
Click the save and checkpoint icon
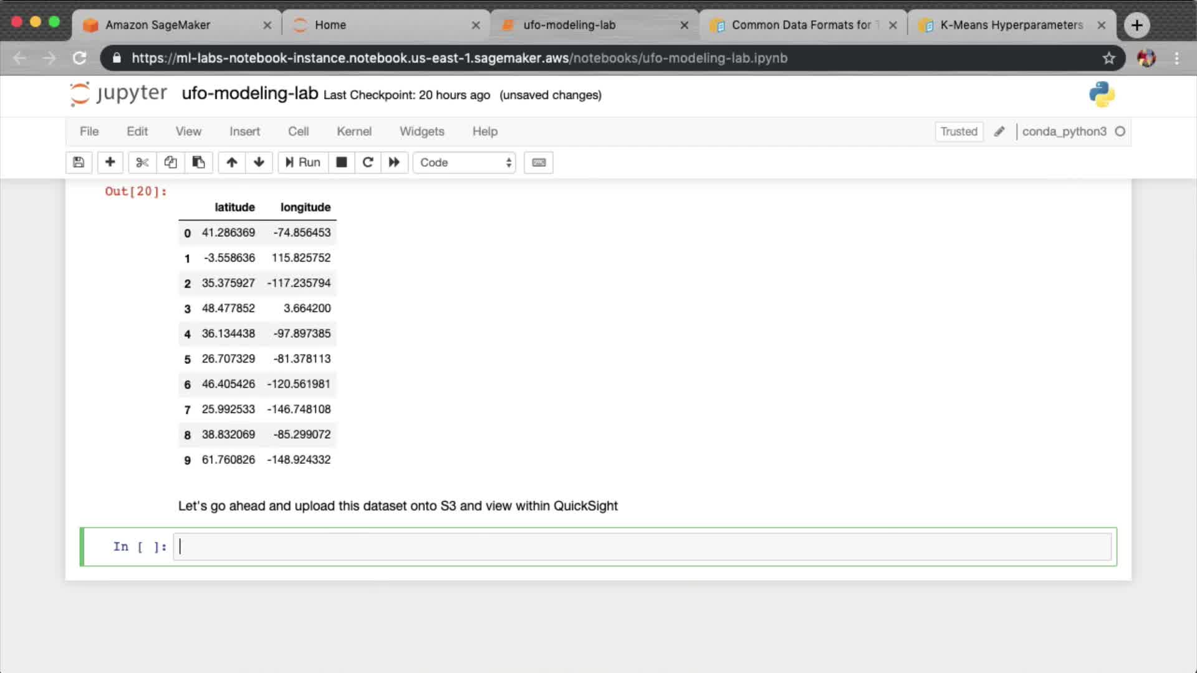click(x=79, y=163)
